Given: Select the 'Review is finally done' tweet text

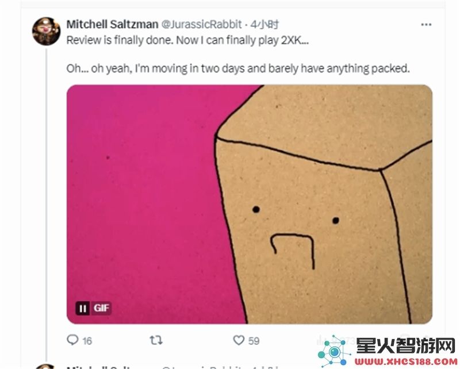Looking at the screenshot, I should (x=188, y=40).
